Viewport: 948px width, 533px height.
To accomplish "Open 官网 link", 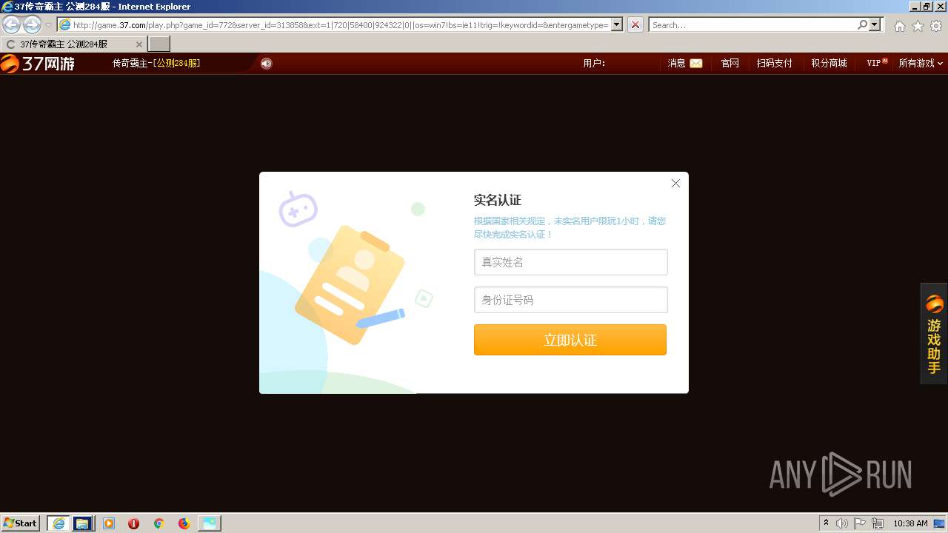I will 730,64.
